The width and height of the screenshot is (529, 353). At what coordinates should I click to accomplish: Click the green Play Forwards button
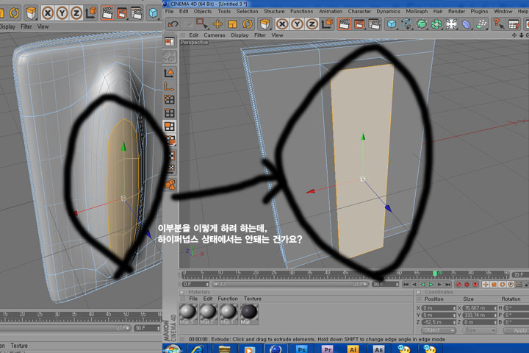coord(431,285)
